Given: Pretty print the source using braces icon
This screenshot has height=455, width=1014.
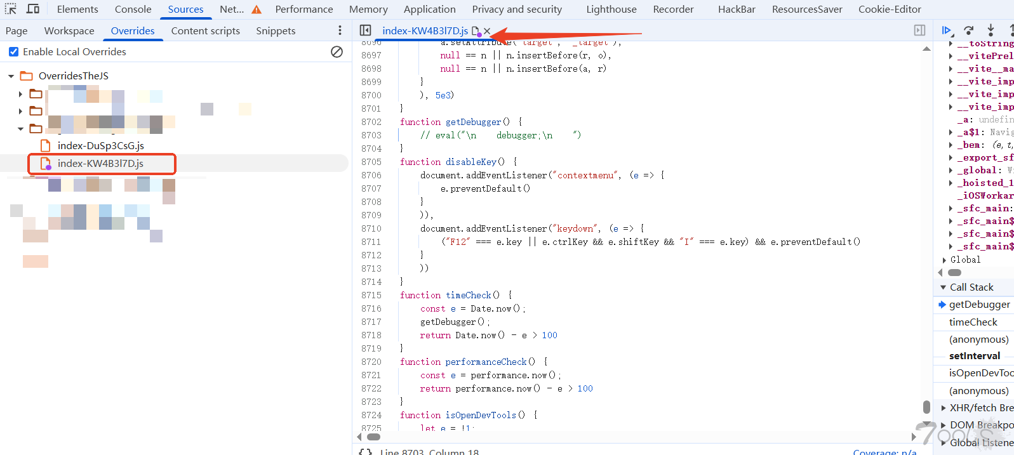Looking at the screenshot, I should pyautogui.click(x=365, y=451).
